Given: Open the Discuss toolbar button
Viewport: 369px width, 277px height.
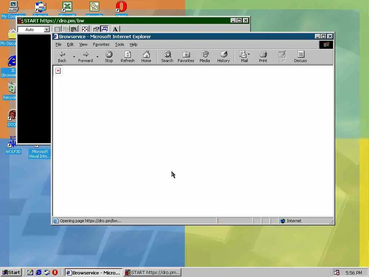Looking at the screenshot, I should pyautogui.click(x=300, y=57).
